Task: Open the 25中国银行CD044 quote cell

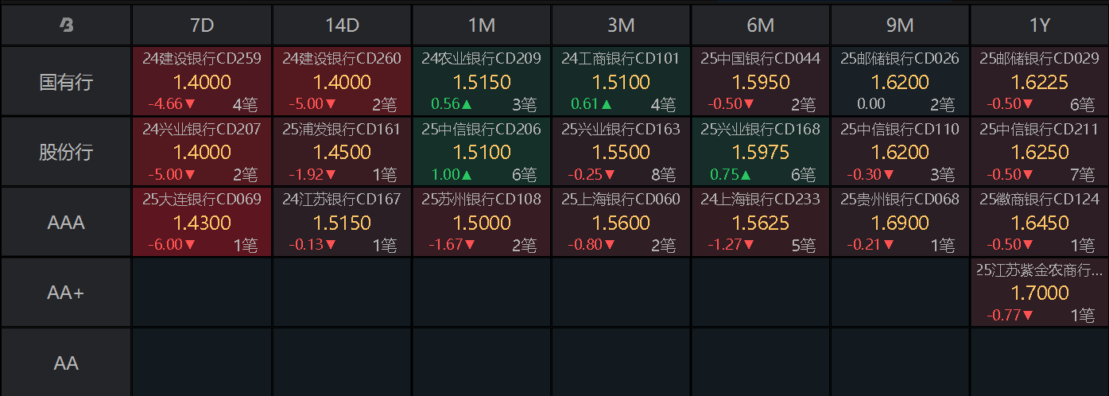Action: (x=760, y=81)
